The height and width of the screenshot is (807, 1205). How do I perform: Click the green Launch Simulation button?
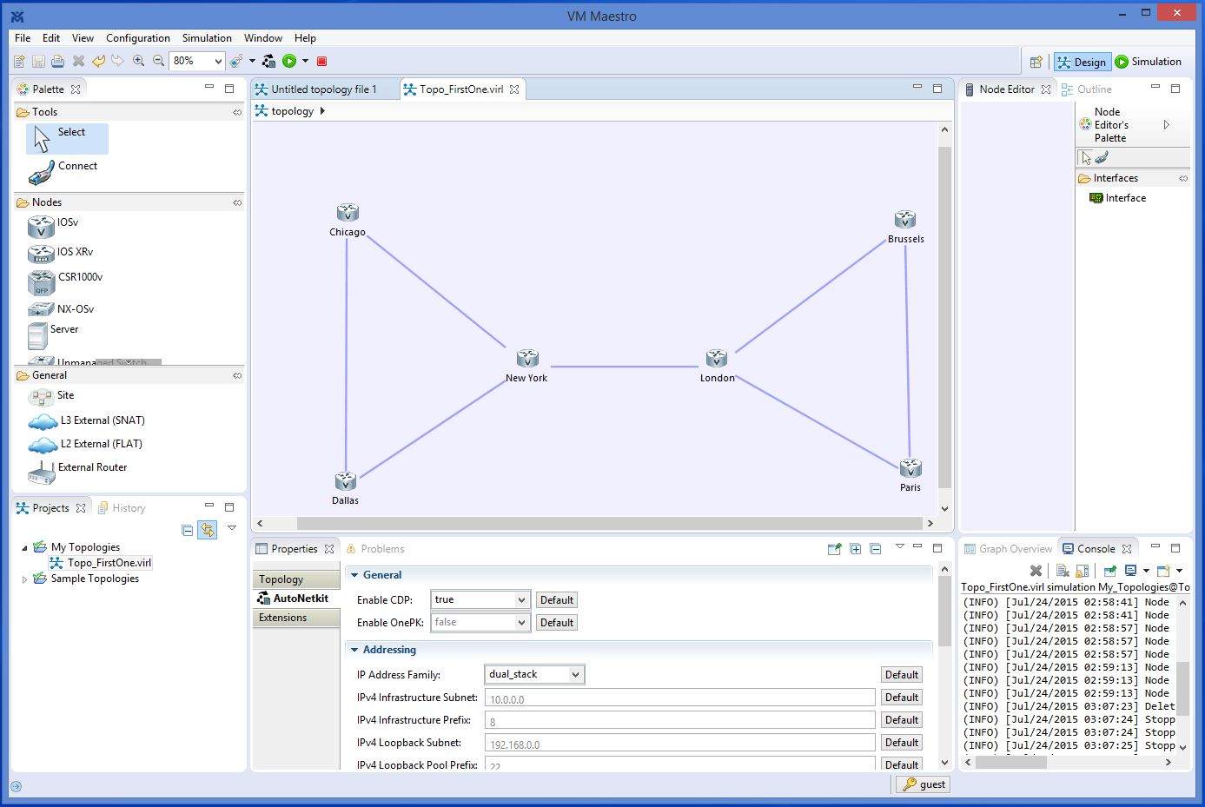(x=289, y=61)
